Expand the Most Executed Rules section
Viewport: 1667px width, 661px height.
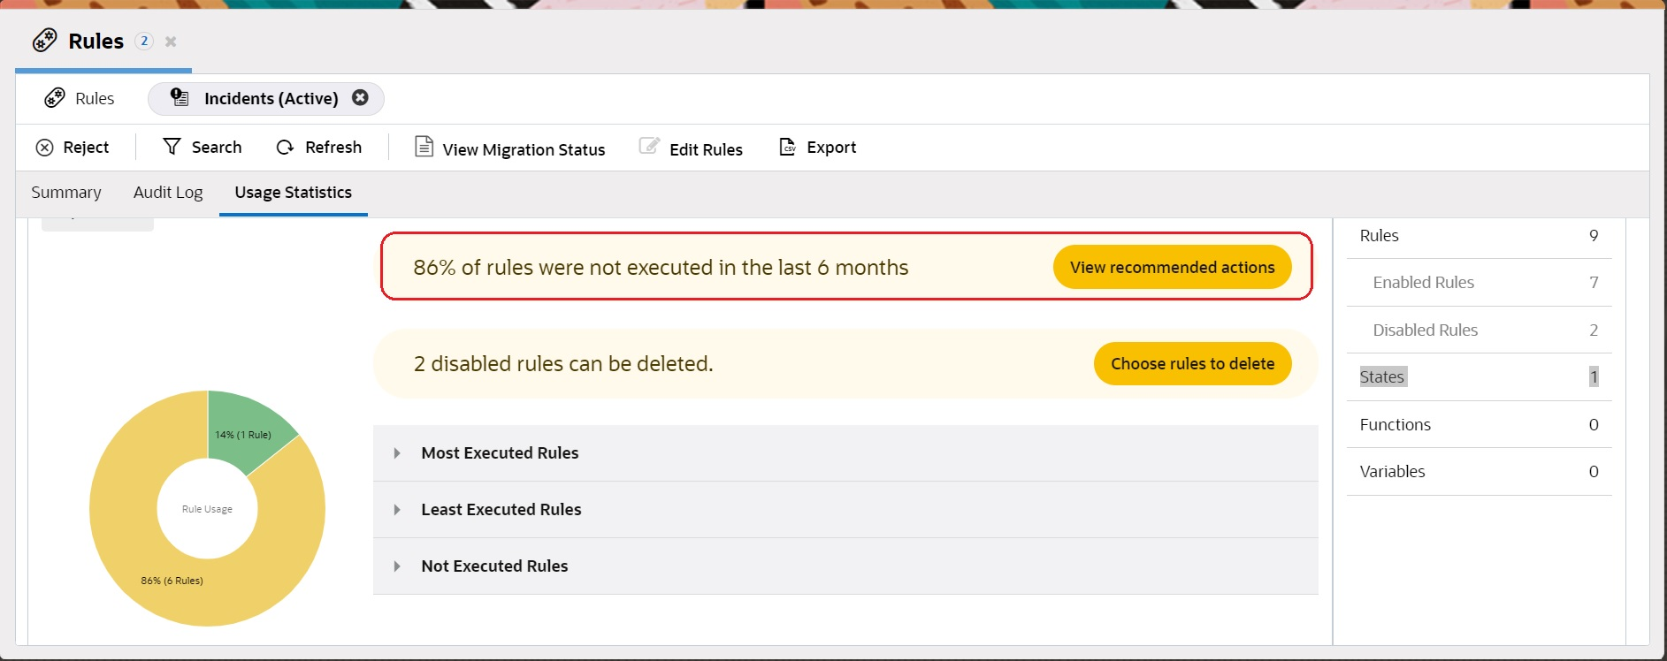point(397,453)
